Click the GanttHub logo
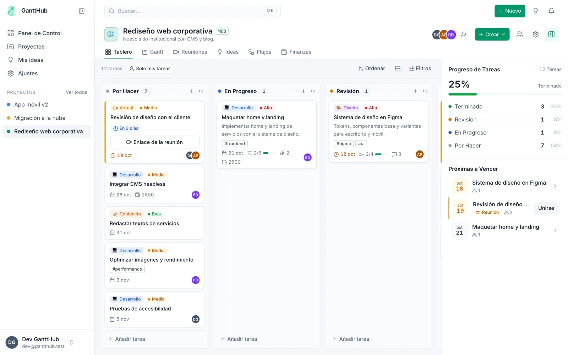The width and height of the screenshot is (568, 355). [12, 11]
